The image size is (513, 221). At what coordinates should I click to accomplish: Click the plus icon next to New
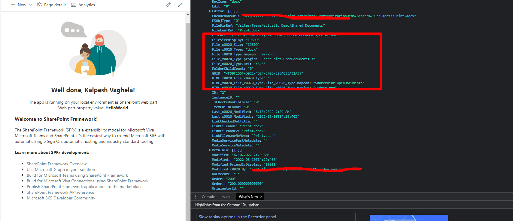pyautogui.click(x=13, y=5)
